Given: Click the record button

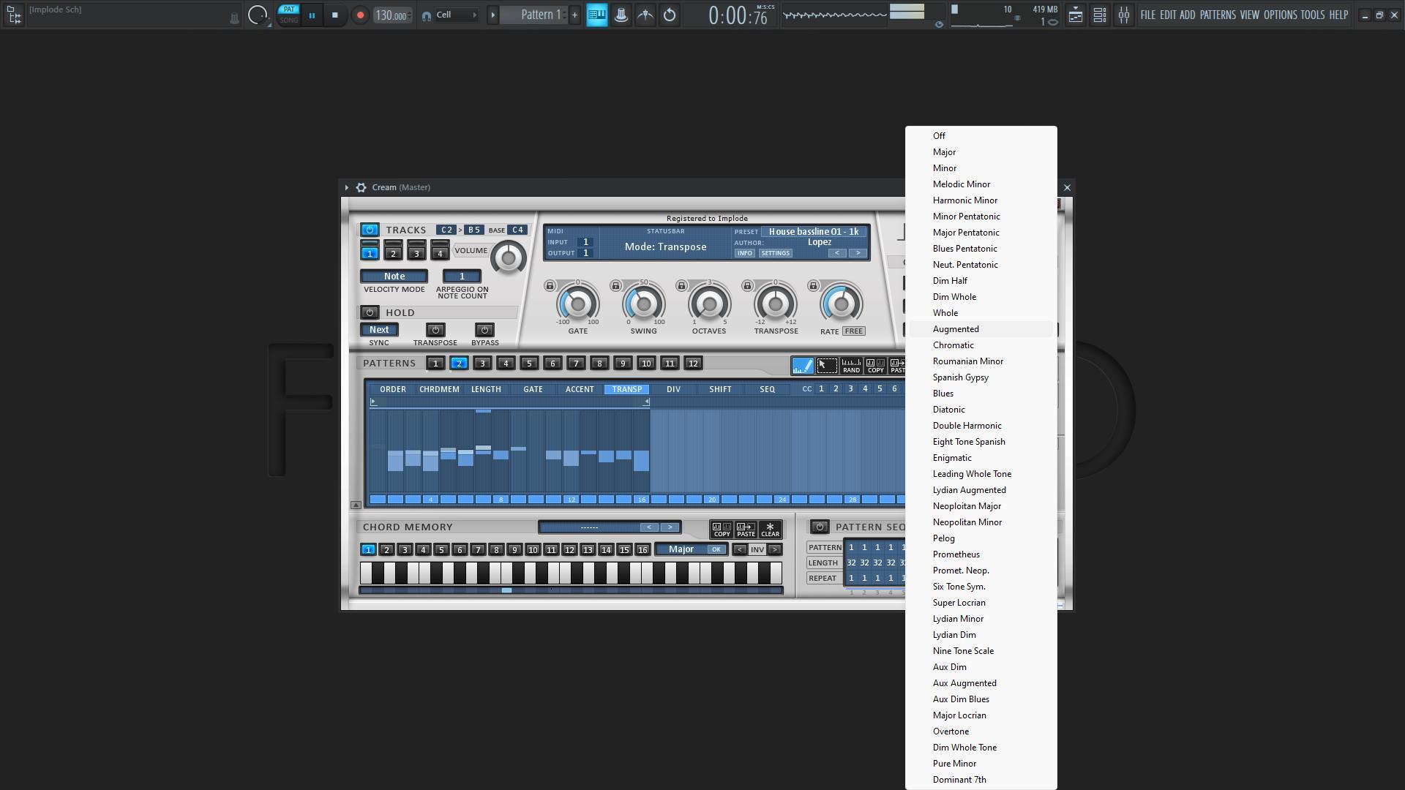Looking at the screenshot, I should 360,15.
